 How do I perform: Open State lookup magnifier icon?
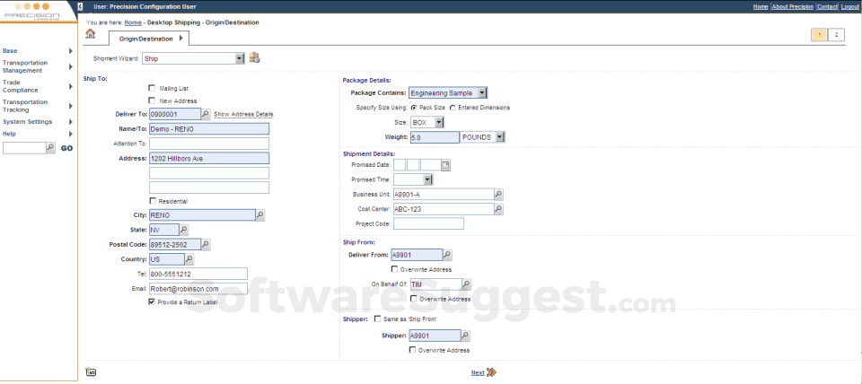pyautogui.click(x=184, y=229)
